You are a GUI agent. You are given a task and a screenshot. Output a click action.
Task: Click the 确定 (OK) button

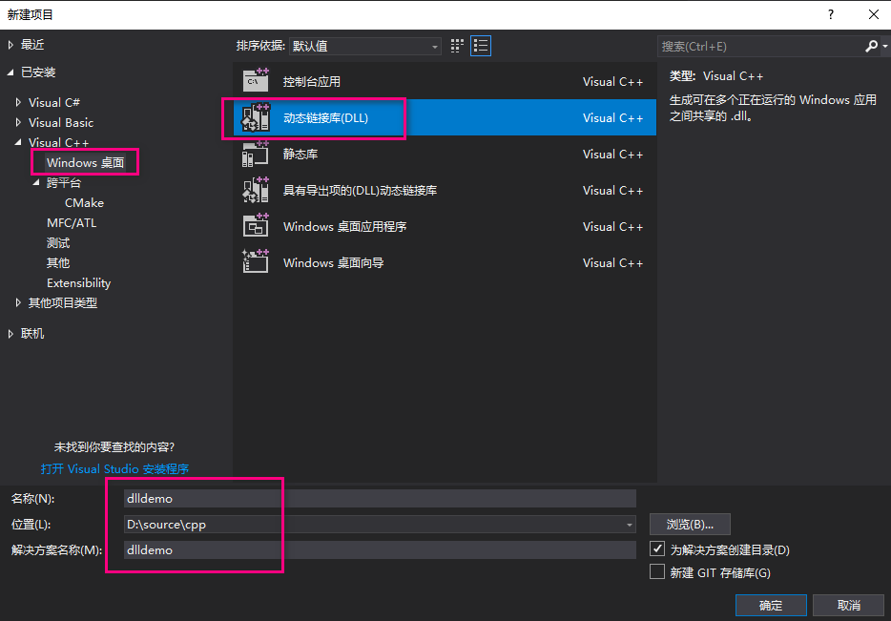click(x=771, y=605)
